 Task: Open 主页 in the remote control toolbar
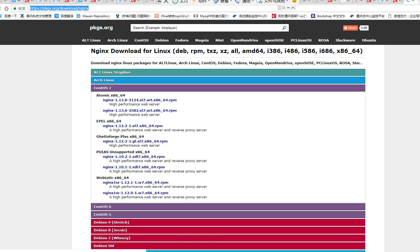click(180, 1)
